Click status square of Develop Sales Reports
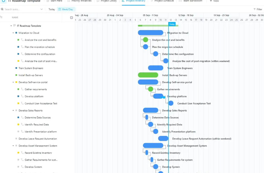This screenshot has height=173, width=264. click(16, 110)
